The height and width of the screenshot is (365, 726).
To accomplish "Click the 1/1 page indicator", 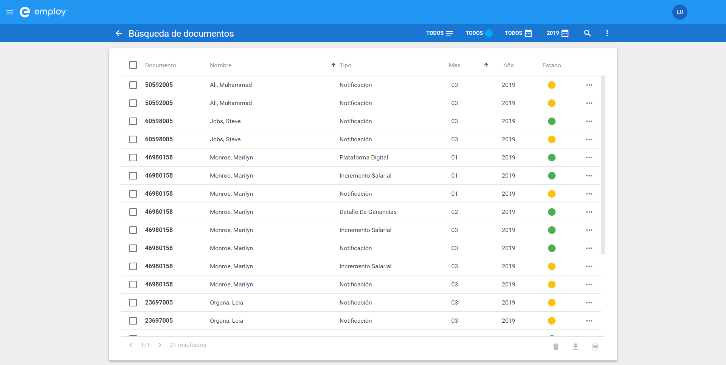I will pyautogui.click(x=145, y=345).
